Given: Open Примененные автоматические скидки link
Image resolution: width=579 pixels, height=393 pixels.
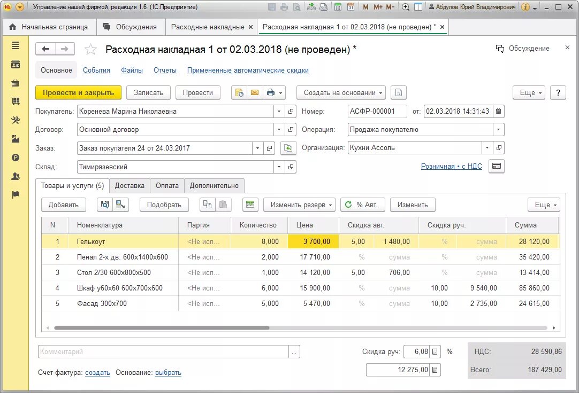Looking at the screenshot, I should 248,70.
